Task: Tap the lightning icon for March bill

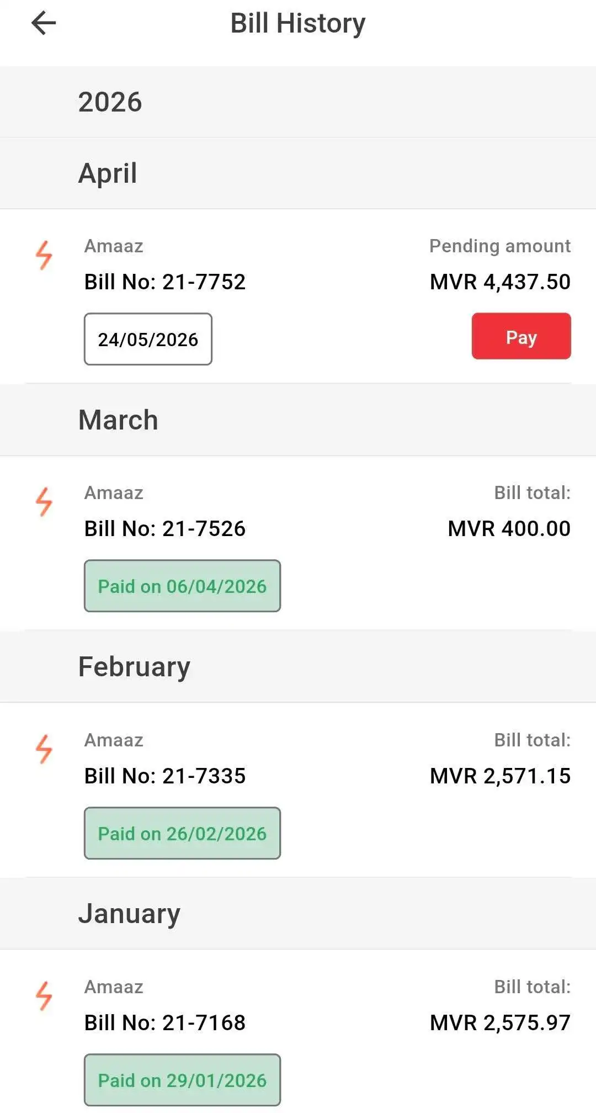Action: tap(44, 502)
